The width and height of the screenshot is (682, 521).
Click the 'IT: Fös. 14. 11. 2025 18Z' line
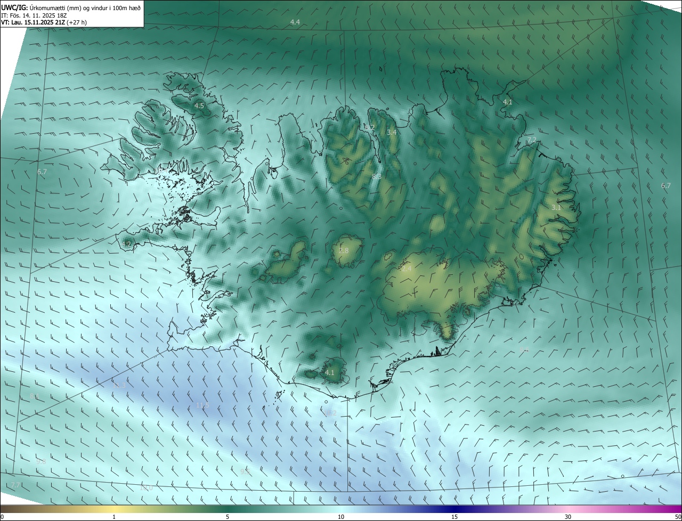pyautogui.click(x=35, y=15)
